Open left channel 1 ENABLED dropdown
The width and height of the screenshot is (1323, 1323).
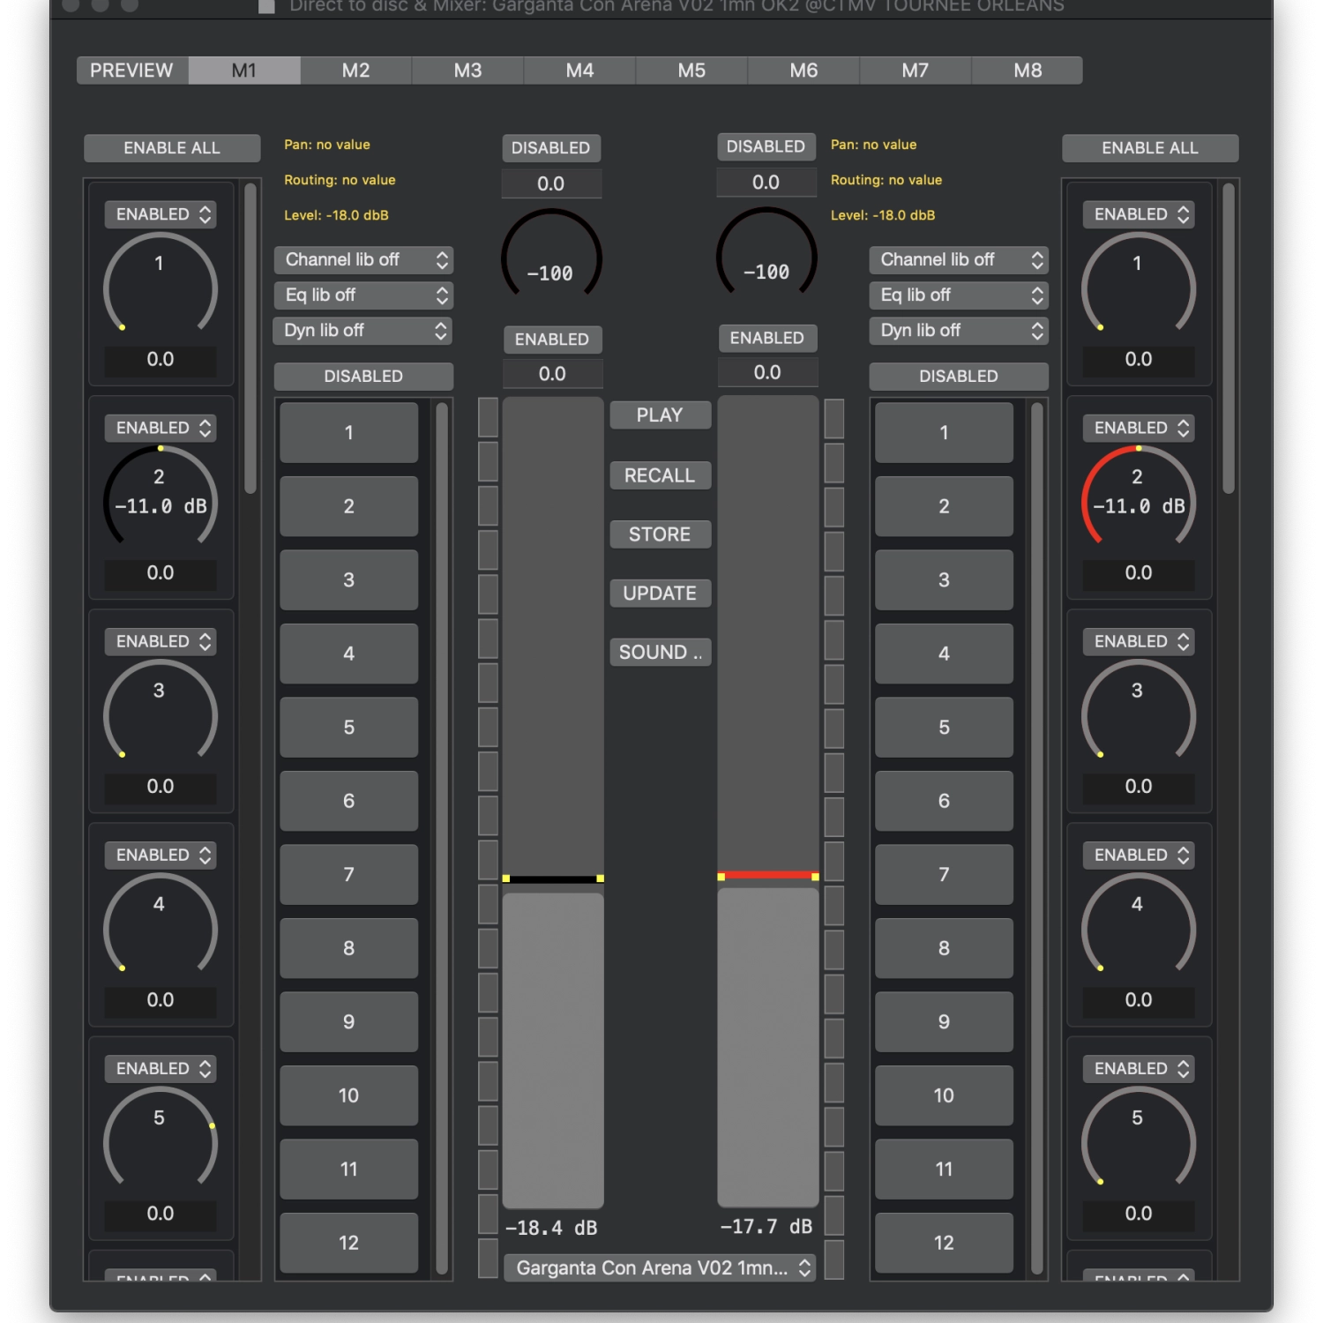click(161, 214)
